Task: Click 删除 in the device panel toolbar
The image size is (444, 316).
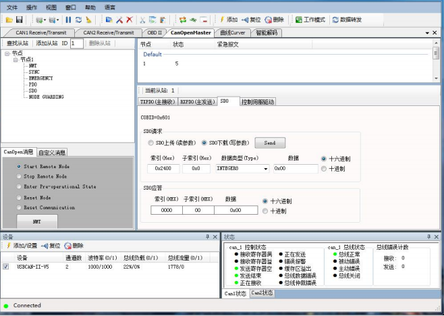Action: coord(74,245)
